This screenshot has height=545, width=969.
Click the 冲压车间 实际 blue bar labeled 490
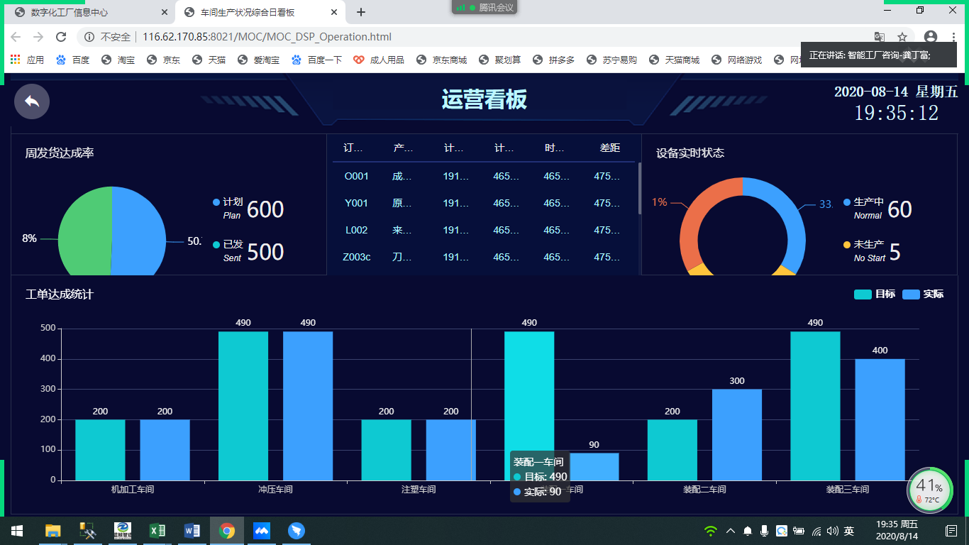(x=308, y=406)
